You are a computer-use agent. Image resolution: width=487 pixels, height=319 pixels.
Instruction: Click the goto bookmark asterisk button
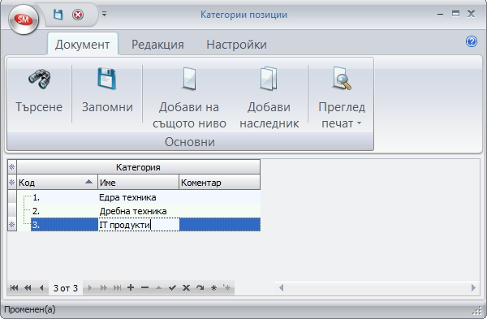tap(227, 287)
